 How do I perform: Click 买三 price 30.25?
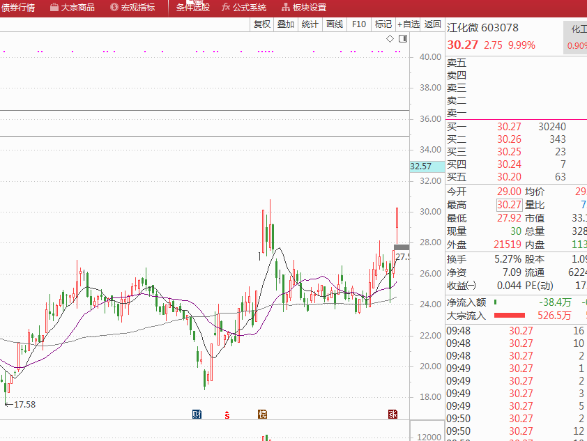[509, 152]
